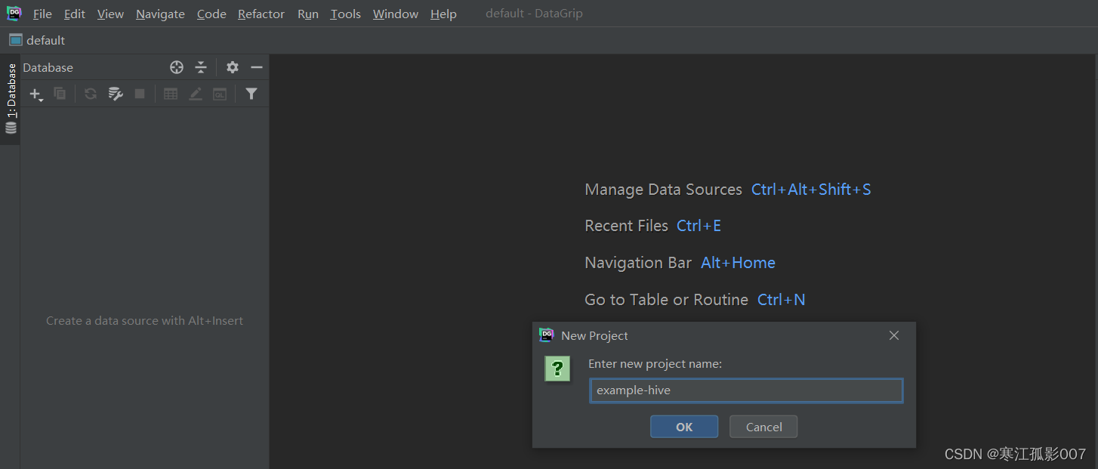The height and width of the screenshot is (469, 1098).
Task: Click the DataGrip icon in dialog title
Action: click(547, 335)
